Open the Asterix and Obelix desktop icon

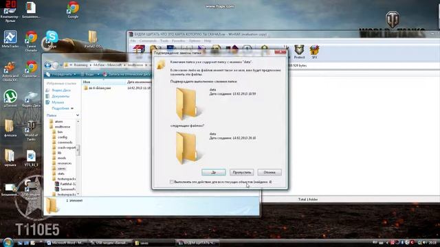[x=10, y=71]
